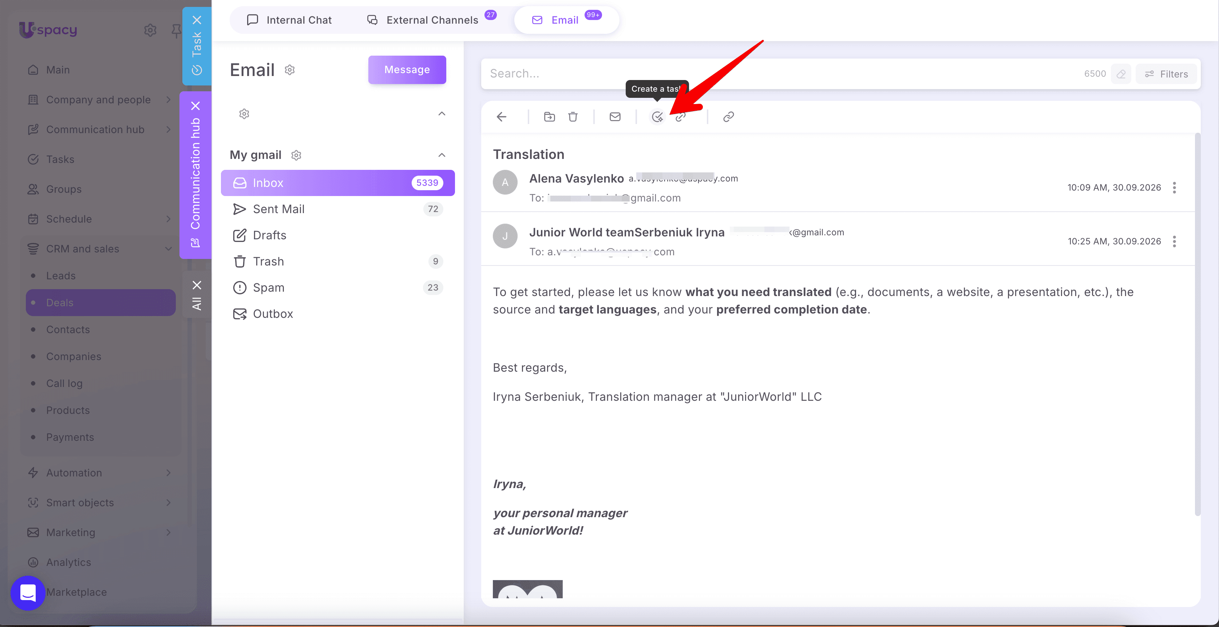Click the move-to-folder icon in toolbar
The height and width of the screenshot is (627, 1219).
click(x=549, y=117)
